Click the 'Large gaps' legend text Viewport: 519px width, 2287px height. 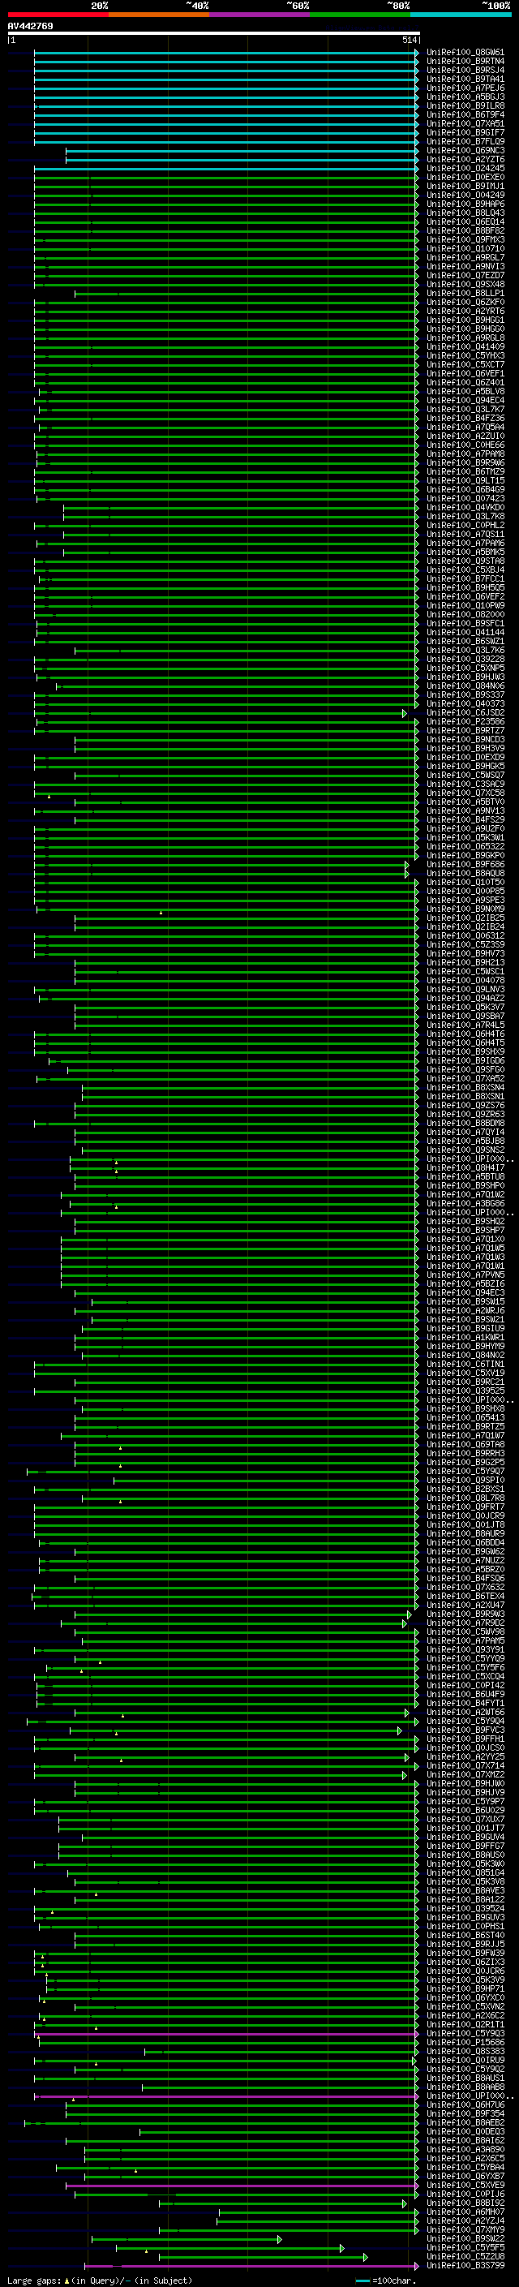[35, 2280]
